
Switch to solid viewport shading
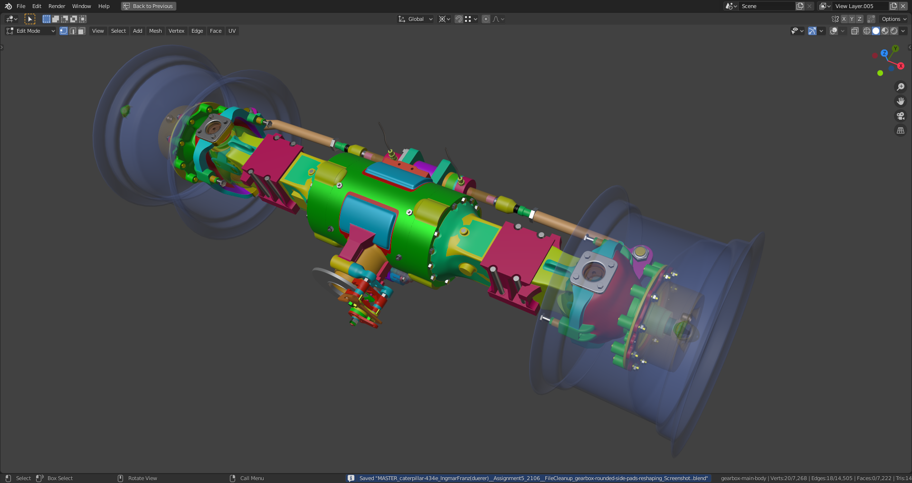point(876,31)
